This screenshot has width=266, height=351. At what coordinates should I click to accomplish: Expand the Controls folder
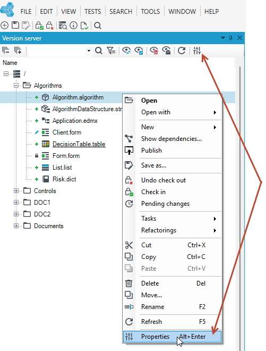16,191
